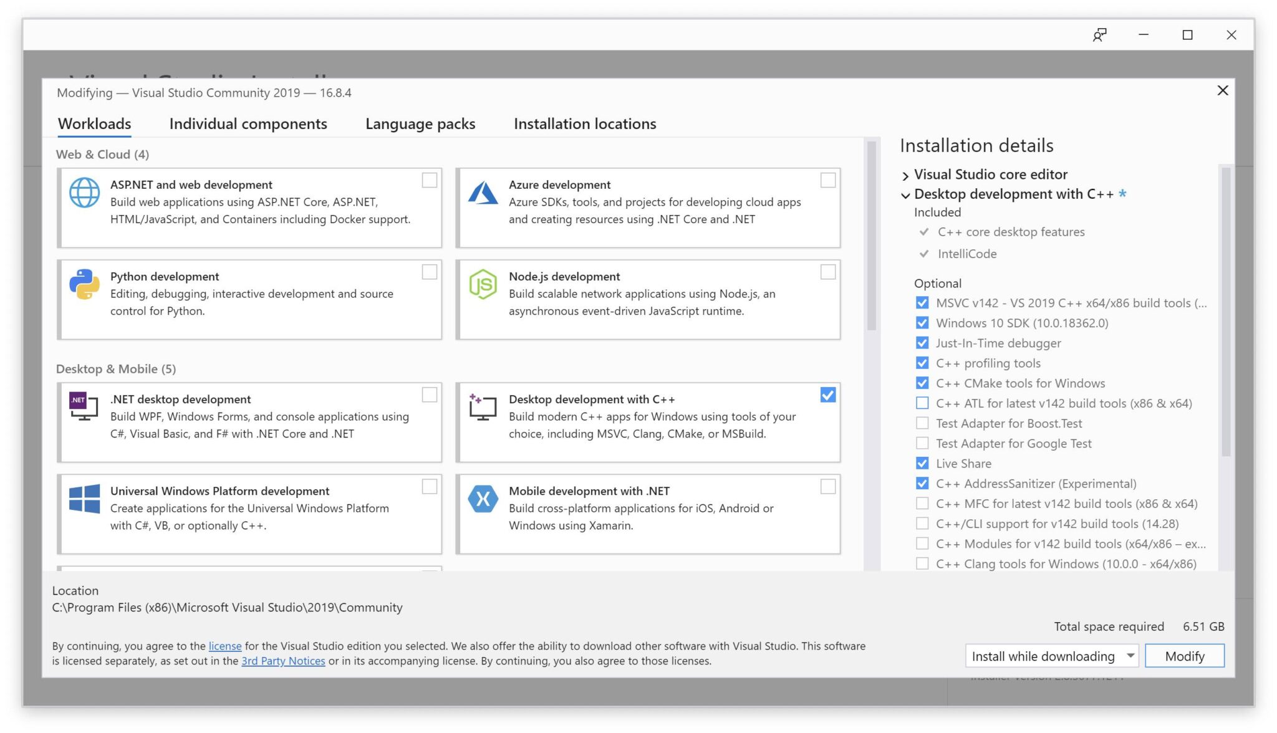1277x733 pixels.
Task: Click the Desktop development with C++ monitor icon
Action: 483,407
